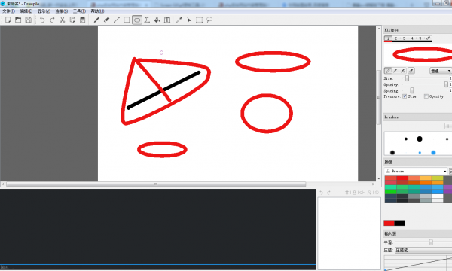Select the Rectangle tool
This screenshot has height=271, width=452.
(127, 20)
